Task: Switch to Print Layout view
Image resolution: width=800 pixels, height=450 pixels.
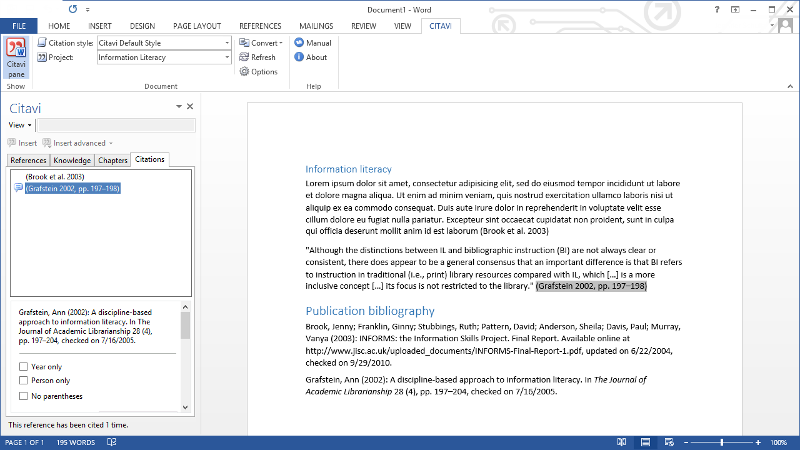Action: [x=645, y=442]
